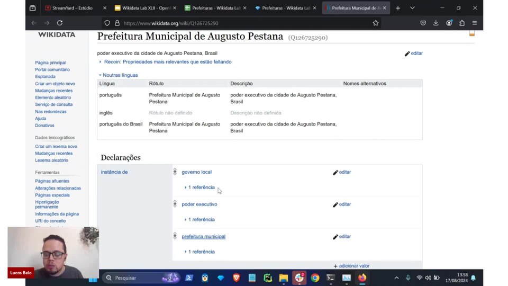Go to Página principal in sidebar
Viewport: 508px width, 286px height.
50,62
